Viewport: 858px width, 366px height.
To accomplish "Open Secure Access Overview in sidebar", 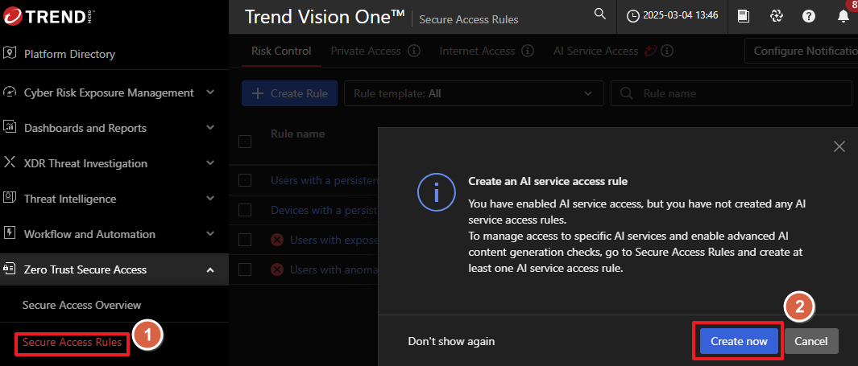I will pyautogui.click(x=81, y=305).
